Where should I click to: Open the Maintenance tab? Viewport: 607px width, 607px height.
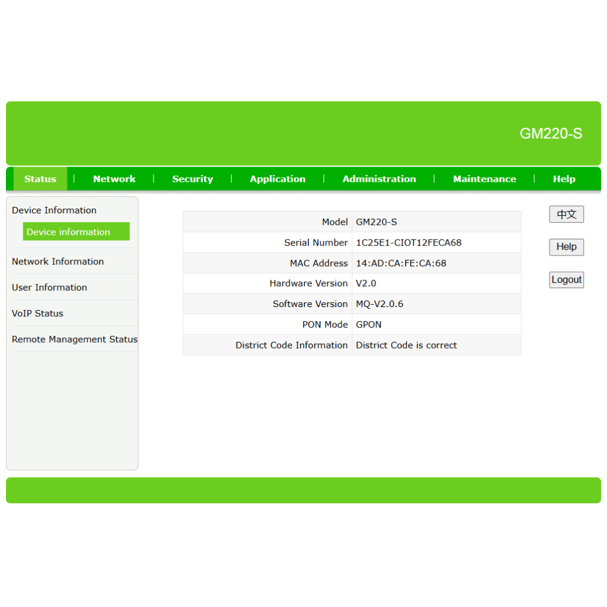[x=484, y=179]
